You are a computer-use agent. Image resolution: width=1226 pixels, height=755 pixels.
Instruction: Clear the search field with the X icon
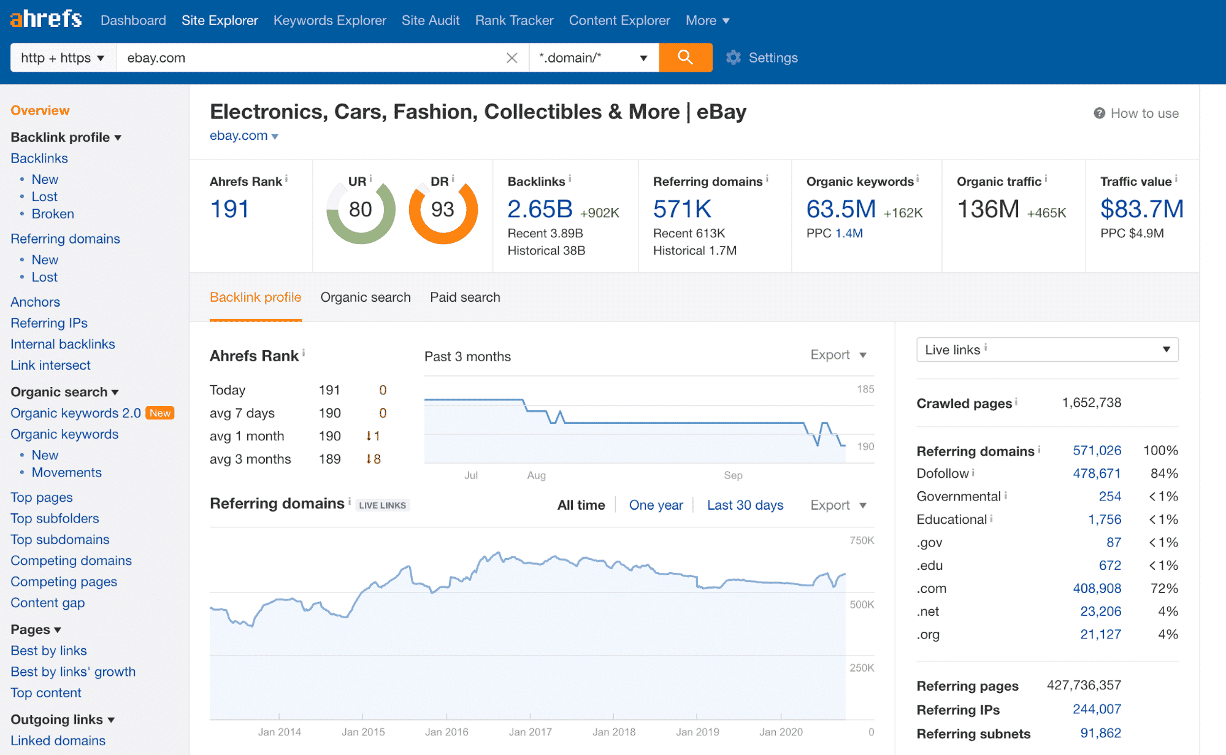[x=512, y=57]
